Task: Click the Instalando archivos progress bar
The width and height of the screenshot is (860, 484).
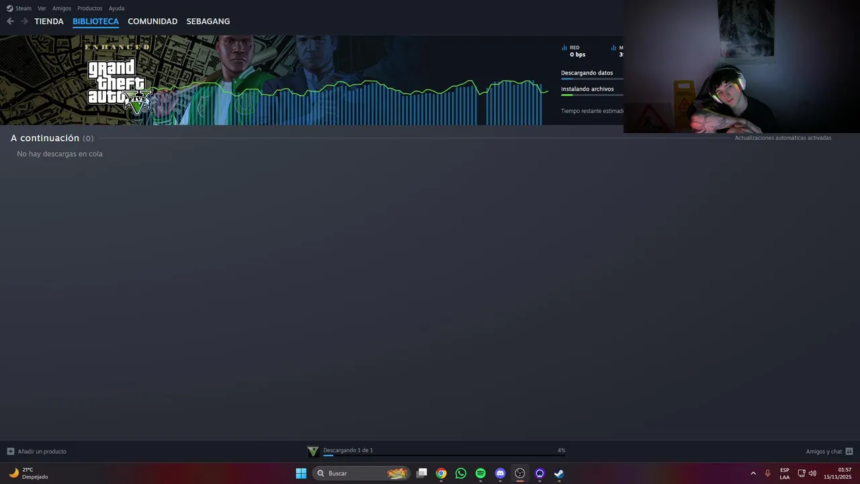Action: coord(592,95)
